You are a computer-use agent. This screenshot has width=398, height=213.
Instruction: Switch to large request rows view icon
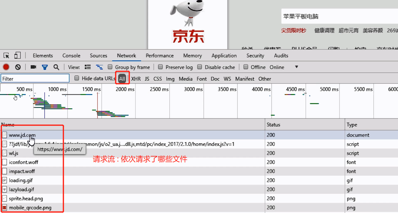click(x=87, y=67)
